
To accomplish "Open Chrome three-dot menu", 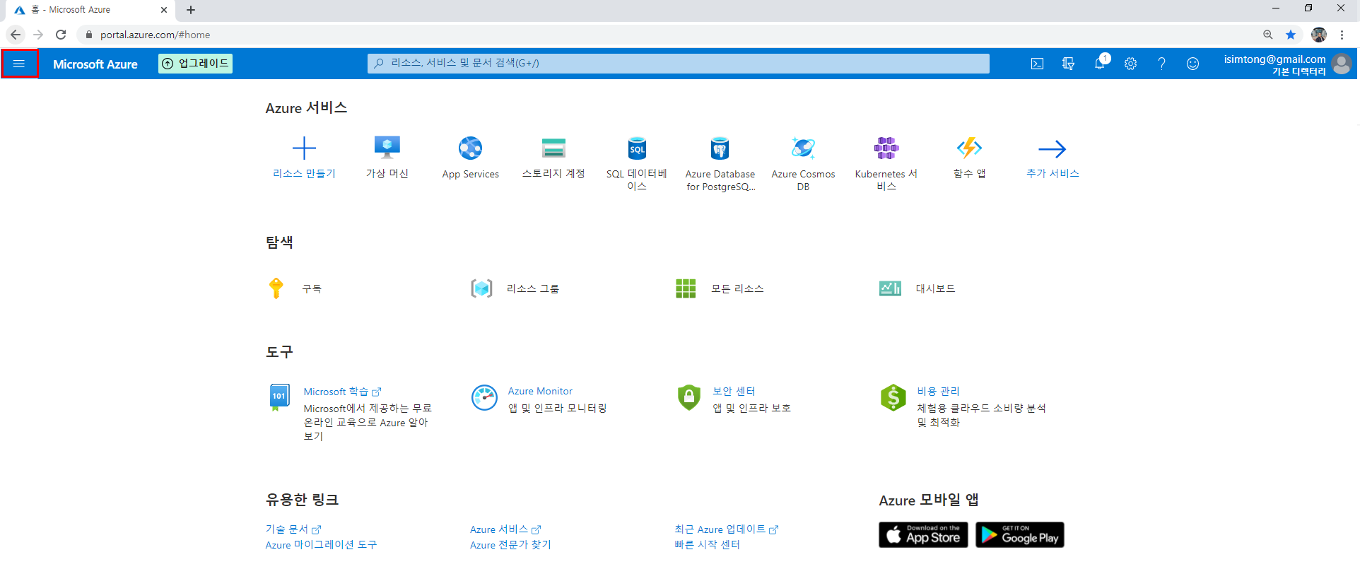I will point(1342,35).
